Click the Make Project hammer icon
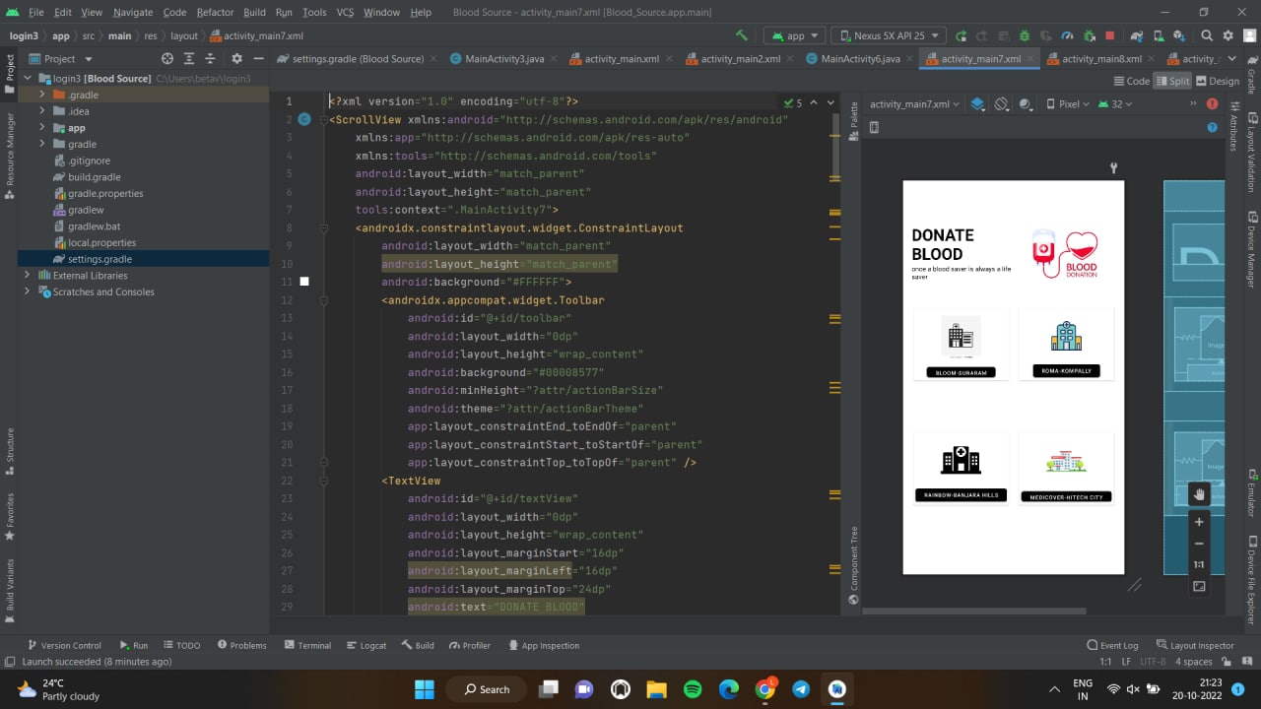 pyautogui.click(x=742, y=35)
